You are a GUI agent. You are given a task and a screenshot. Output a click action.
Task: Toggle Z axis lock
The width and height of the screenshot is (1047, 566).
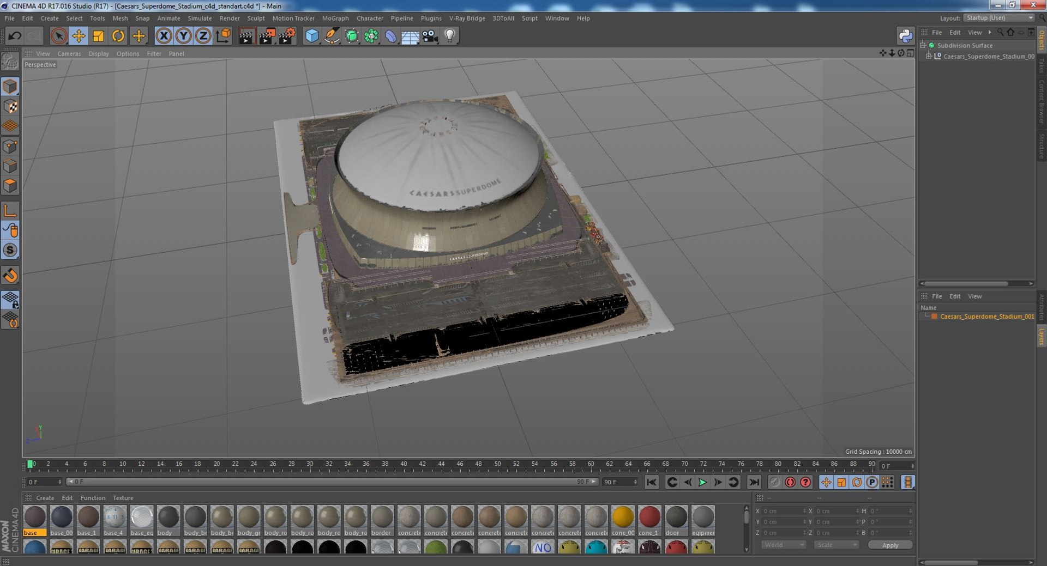[x=203, y=36]
